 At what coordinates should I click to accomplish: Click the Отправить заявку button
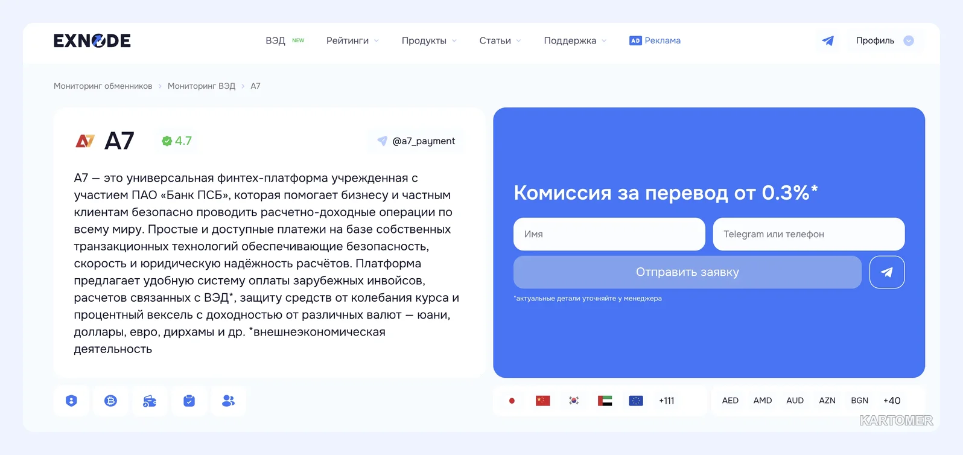pos(687,272)
